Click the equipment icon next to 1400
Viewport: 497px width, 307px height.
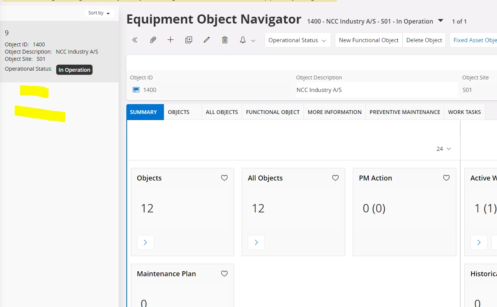click(136, 90)
